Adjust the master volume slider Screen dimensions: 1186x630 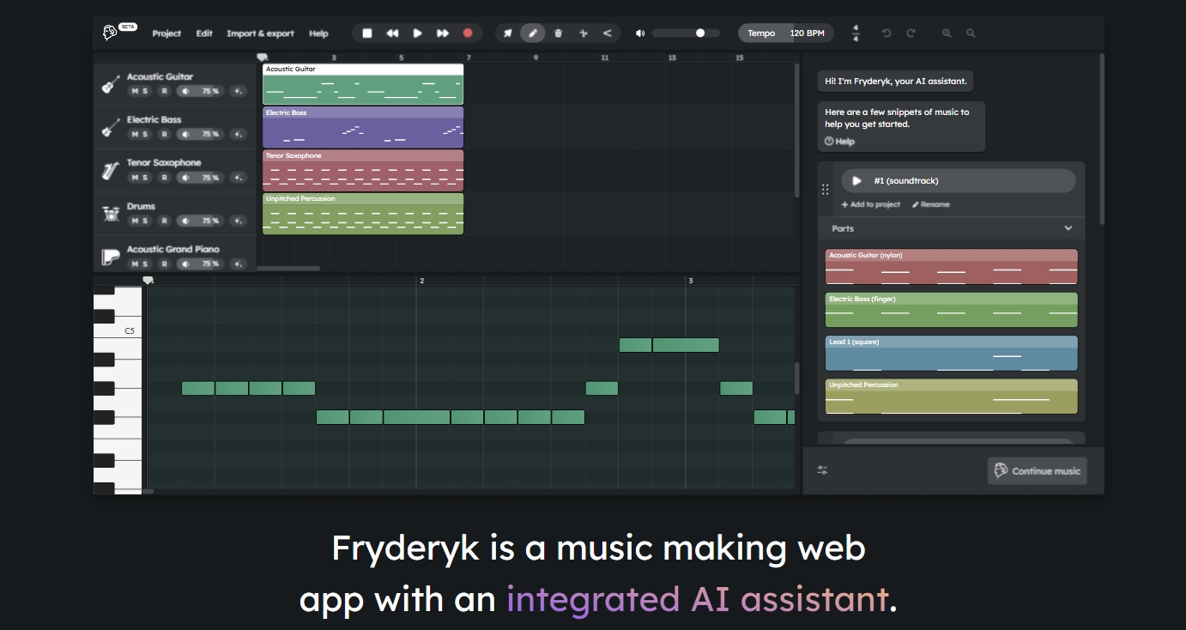pos(685,33)
